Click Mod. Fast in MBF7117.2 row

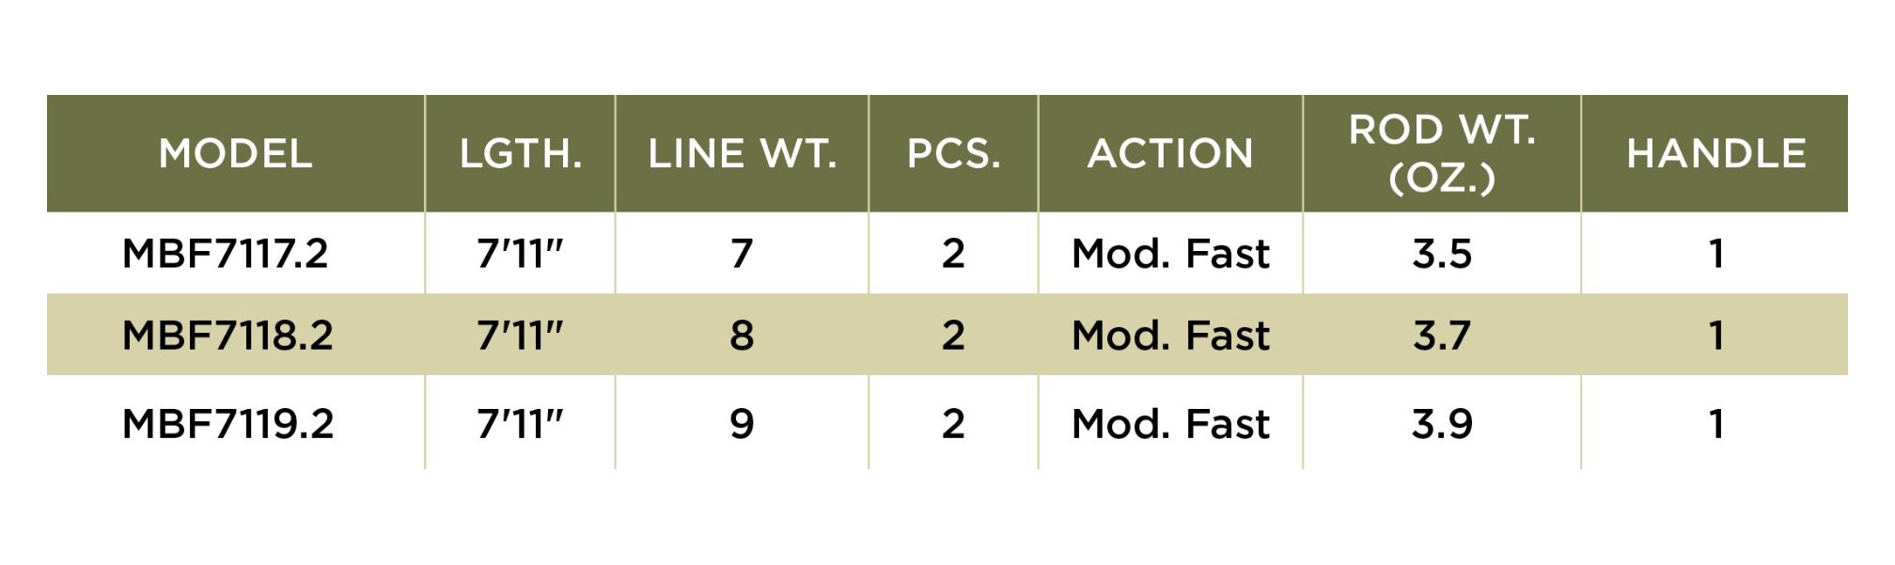(x=1171, y=254)
